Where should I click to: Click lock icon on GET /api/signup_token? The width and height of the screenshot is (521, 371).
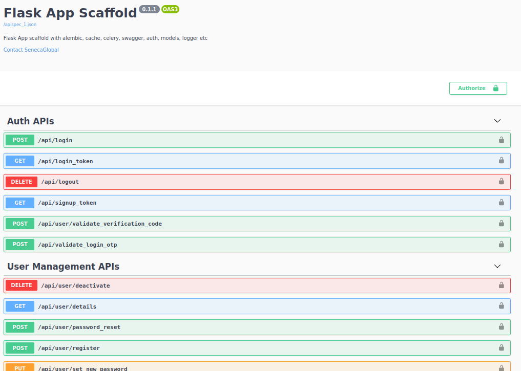501,203
